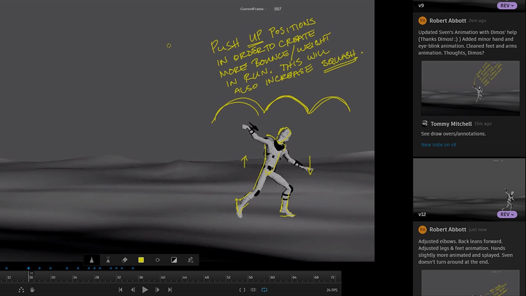
Task: Select the v12 version label
Action: (x=422, y=214)
